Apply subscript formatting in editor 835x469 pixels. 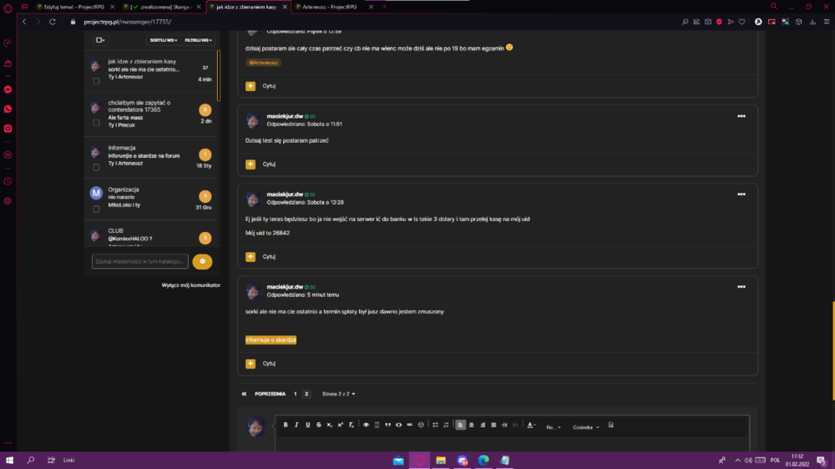click(x=329, y=425)
